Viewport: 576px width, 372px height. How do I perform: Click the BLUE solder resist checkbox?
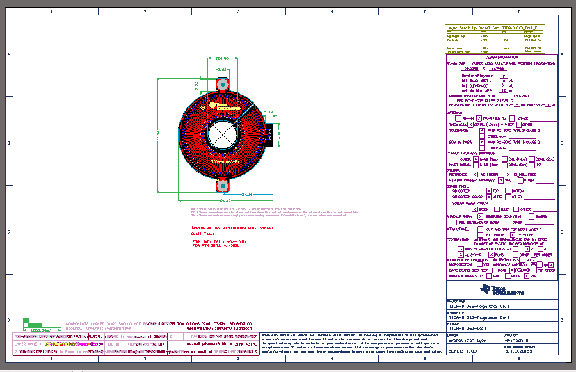(x=497, y=209)
